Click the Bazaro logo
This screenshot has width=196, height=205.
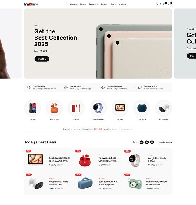pos(31,4)
